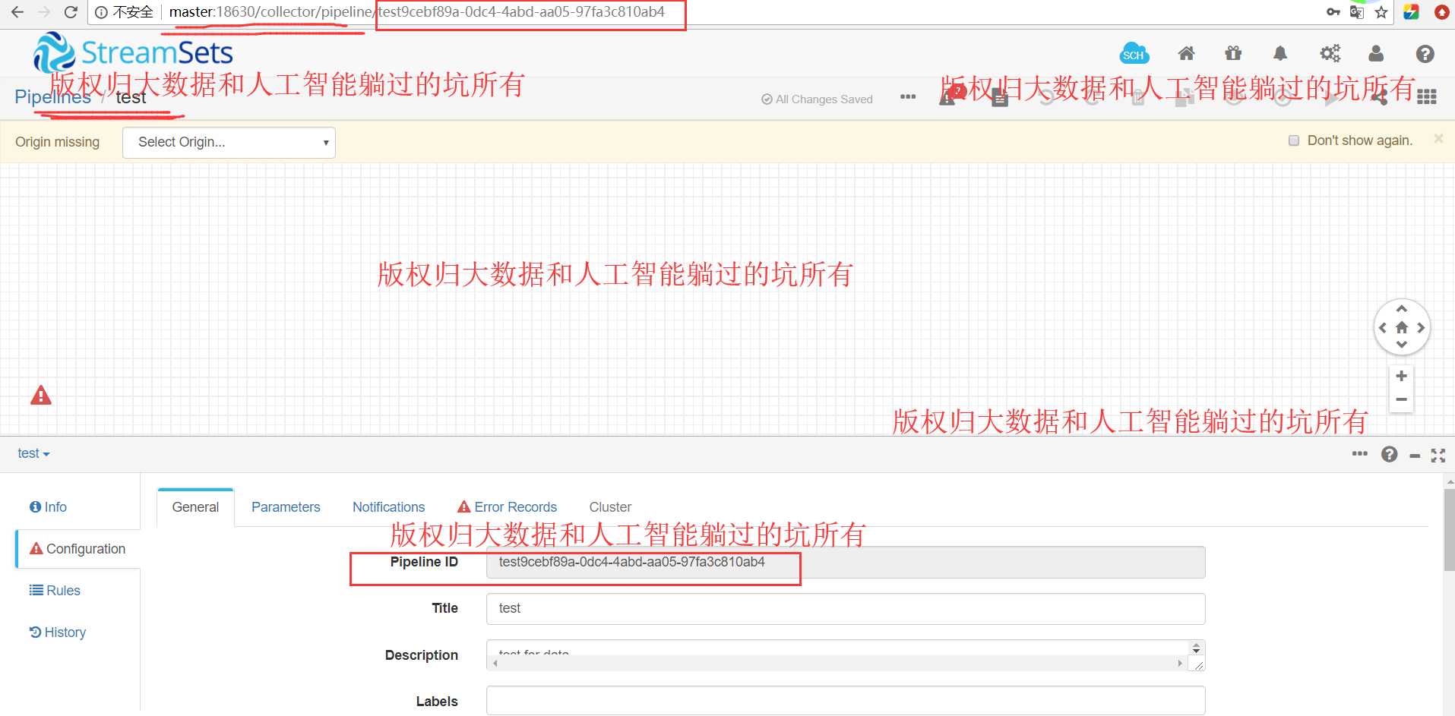
Task: Pan canvas right with arrow
Action: 1421,328
